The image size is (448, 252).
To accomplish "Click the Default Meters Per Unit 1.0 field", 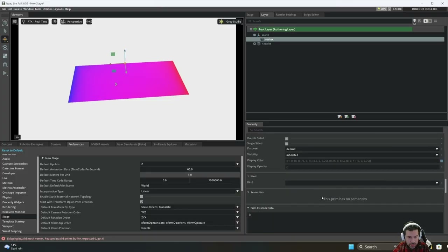I will [190, 175].
